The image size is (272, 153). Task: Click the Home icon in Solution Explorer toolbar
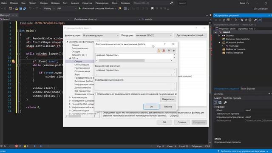click(x=224, y=20)
